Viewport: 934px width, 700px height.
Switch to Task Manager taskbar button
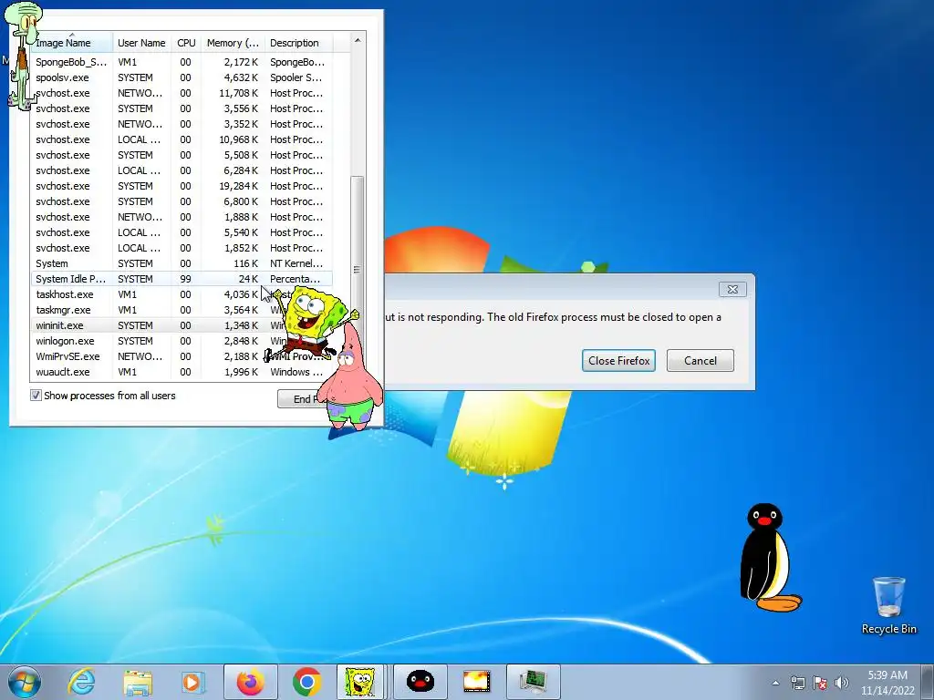click(x=533, y=682)
